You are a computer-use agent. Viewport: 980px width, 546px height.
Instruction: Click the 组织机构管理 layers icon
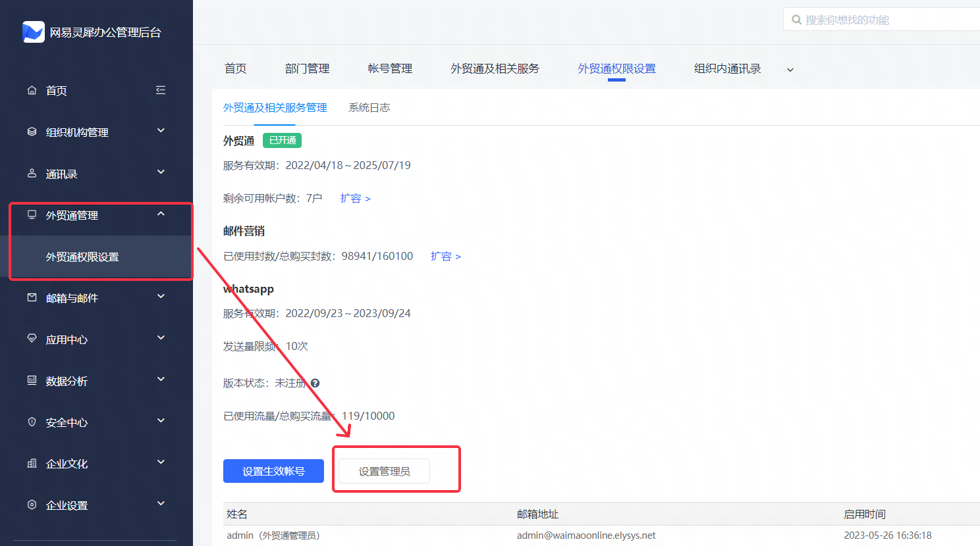click(32, 132)
